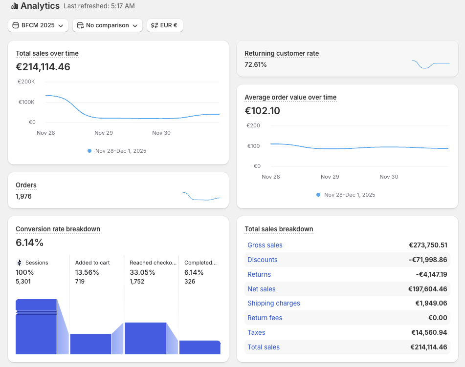This screenshot has width=465, height=367.
Task: Click the comparison calendar icon
Action: (x=80, y=25)
